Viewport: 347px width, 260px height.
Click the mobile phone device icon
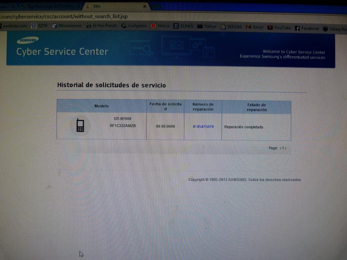point(80,126)
